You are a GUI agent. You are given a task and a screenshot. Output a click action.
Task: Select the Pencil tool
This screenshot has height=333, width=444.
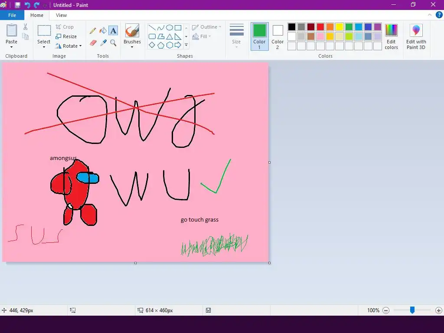tap(93, 31)
